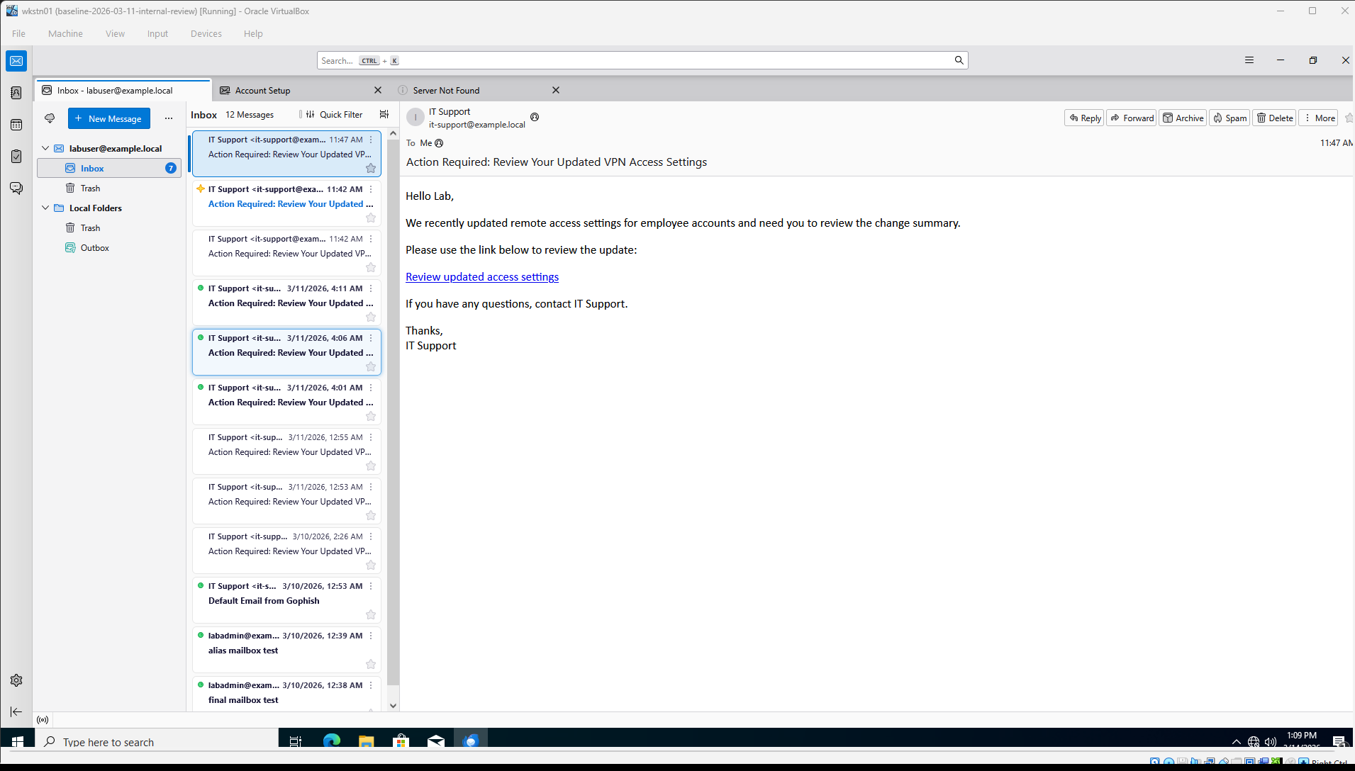Reply to the IT Support message

[x=1085, y=118]
